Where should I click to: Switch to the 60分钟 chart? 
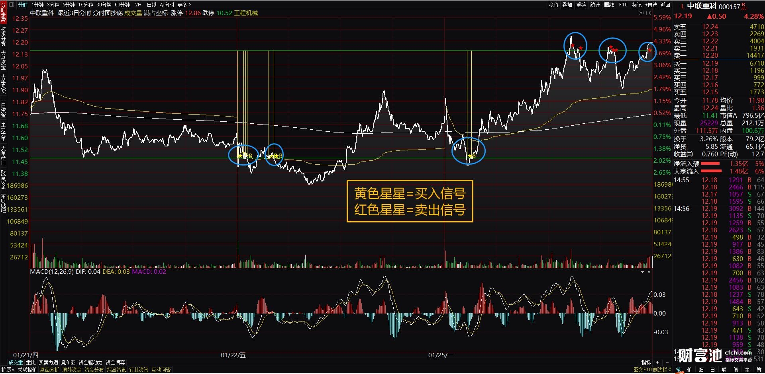tap(122, 5)
